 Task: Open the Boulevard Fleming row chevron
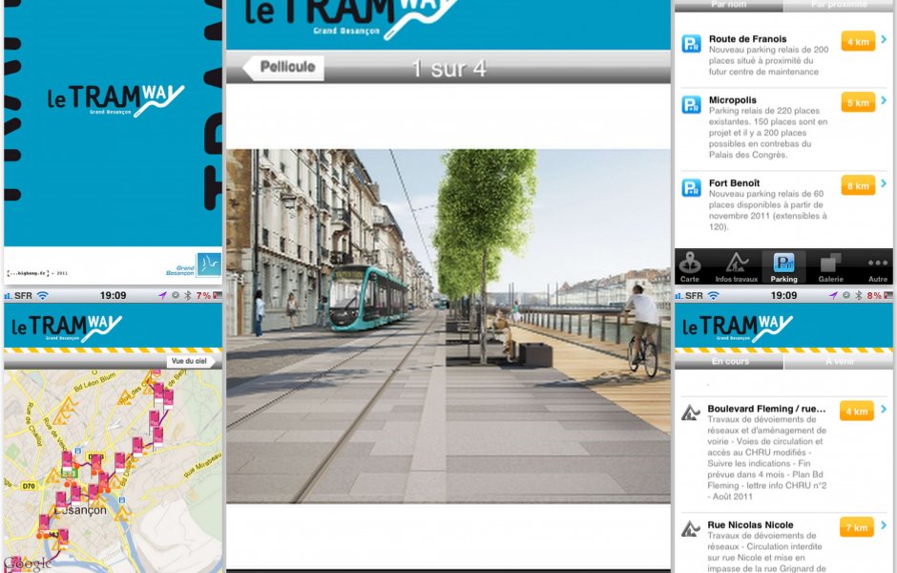884,409
